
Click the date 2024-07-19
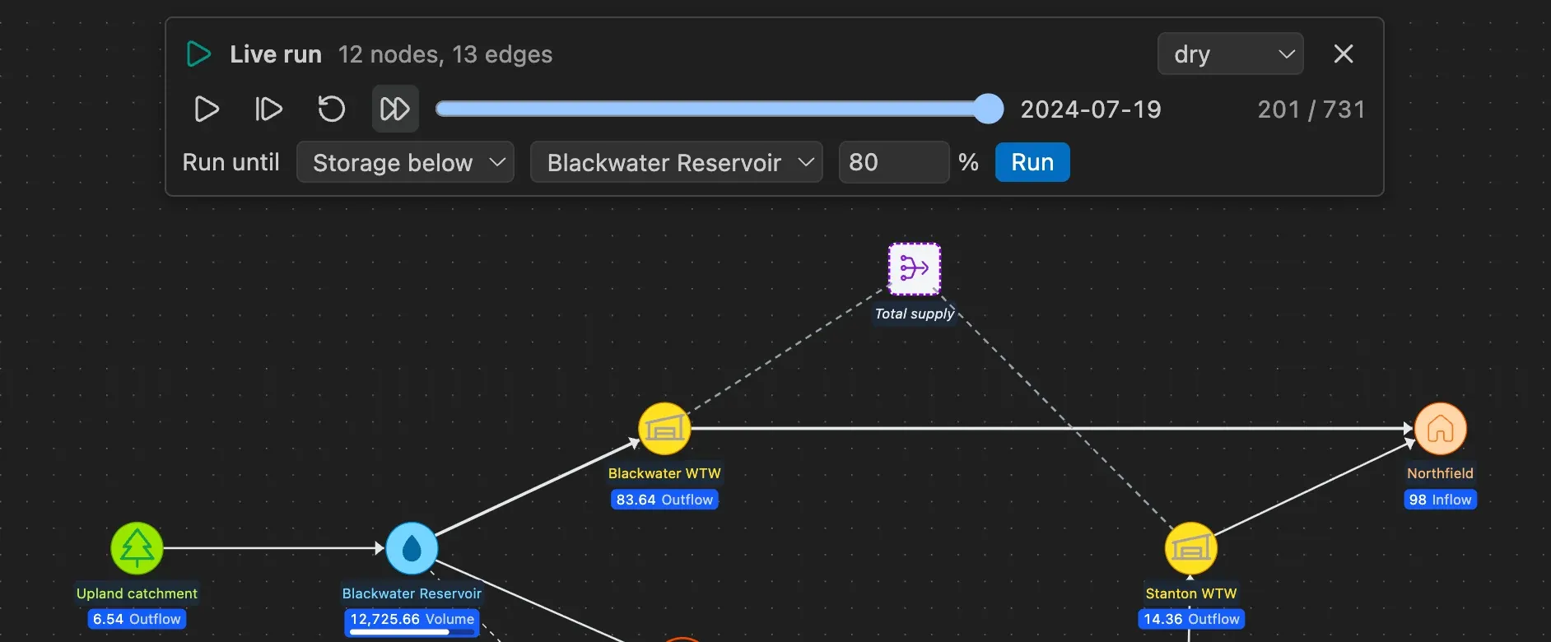click(1091, 109)
